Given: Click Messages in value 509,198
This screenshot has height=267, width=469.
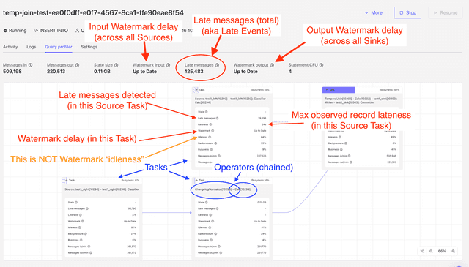Looking at the screenshot, I should [x=12, y=72].
